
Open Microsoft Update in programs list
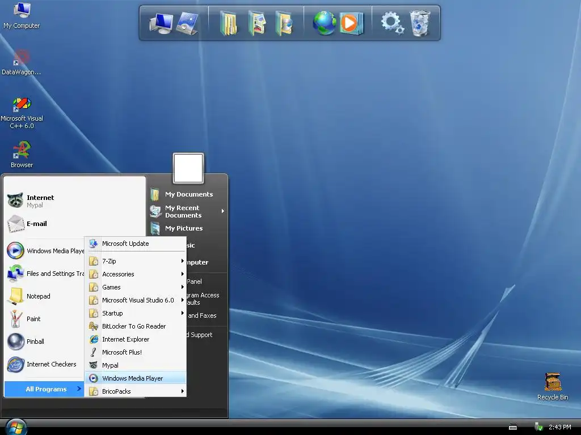click(x=136, y=244)
